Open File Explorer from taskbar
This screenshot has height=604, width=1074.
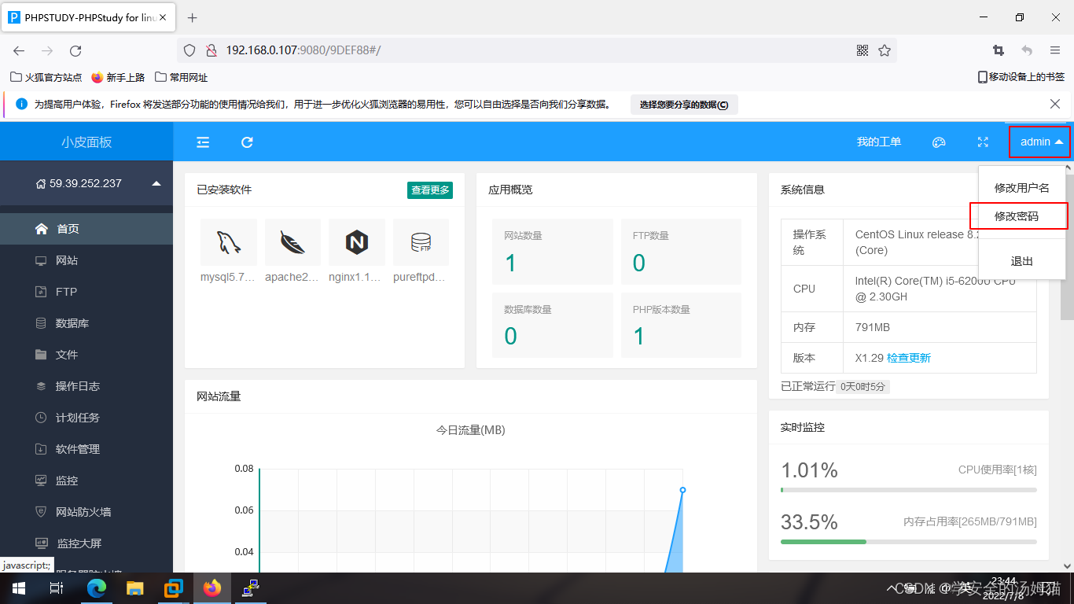pos(135,588)
